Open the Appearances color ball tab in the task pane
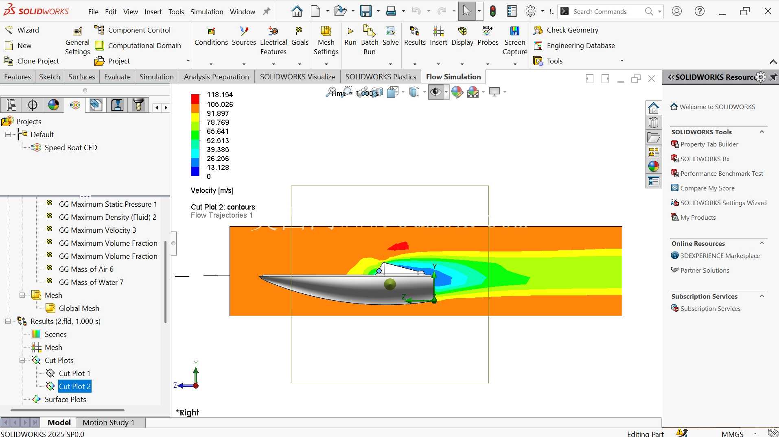 point(654,166)
